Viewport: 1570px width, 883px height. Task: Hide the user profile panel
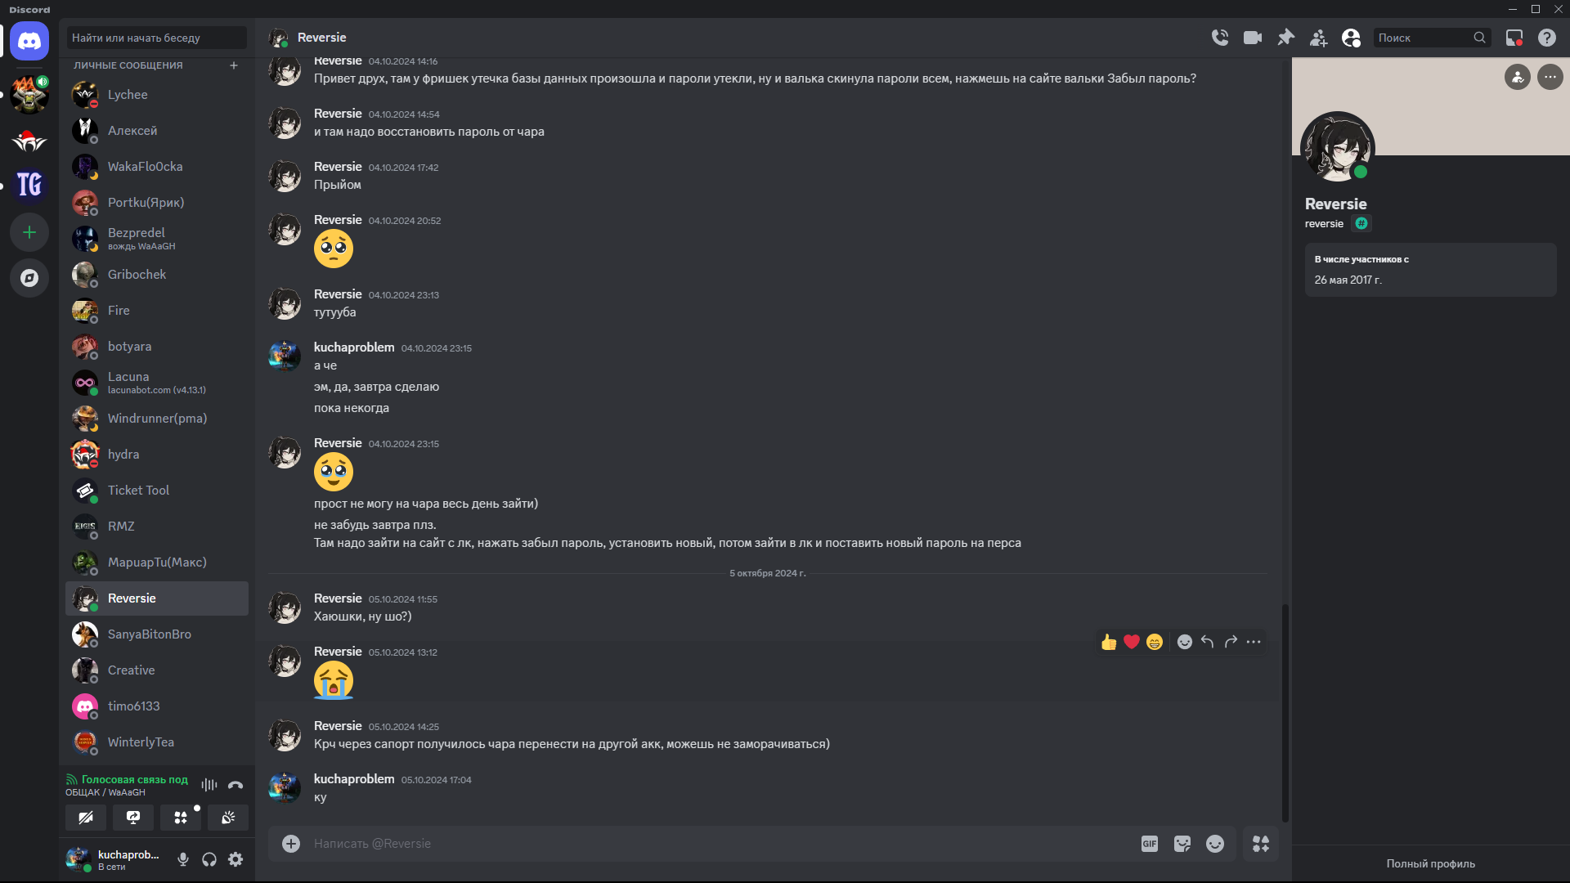pyautogui.click(x=1352, y=38)
